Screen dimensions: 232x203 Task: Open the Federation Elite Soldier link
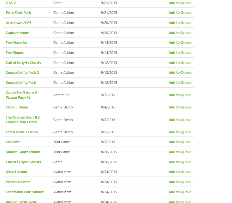click(25, 192)
